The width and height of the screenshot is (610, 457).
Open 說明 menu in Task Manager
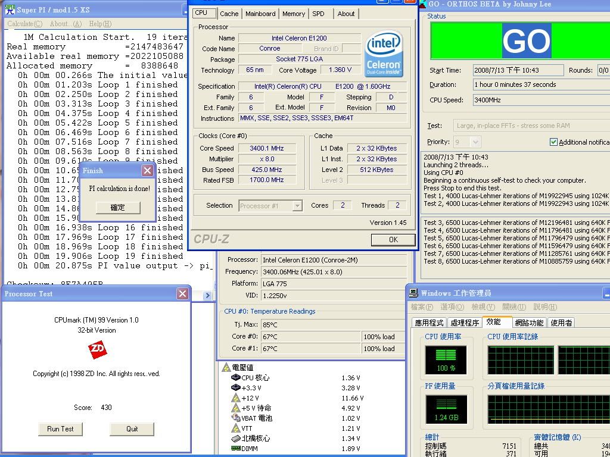click(545, 307)
